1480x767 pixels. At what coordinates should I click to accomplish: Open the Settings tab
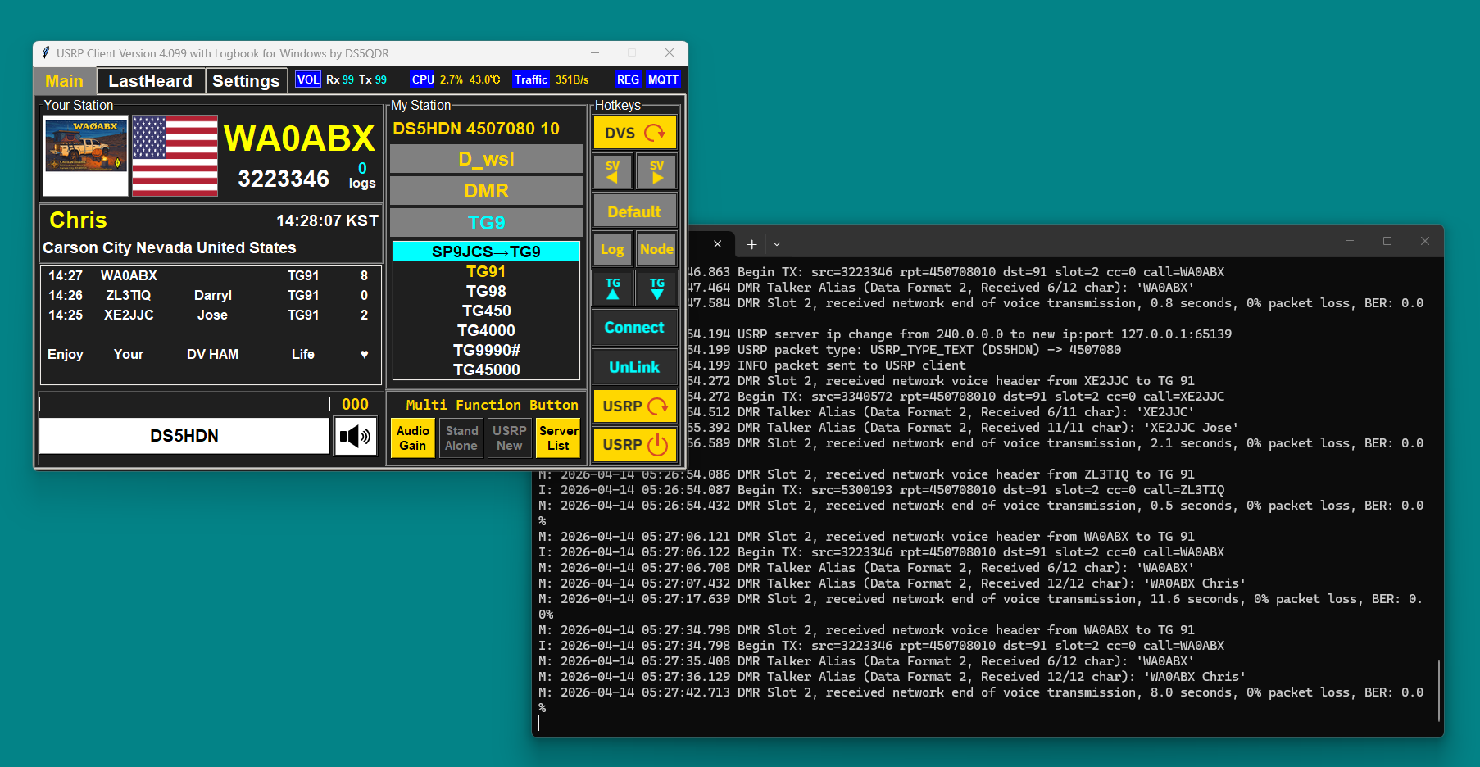tap(246, 81)
